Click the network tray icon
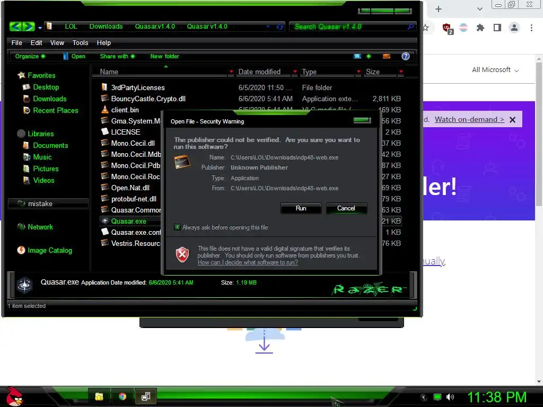 click(437, 397)
